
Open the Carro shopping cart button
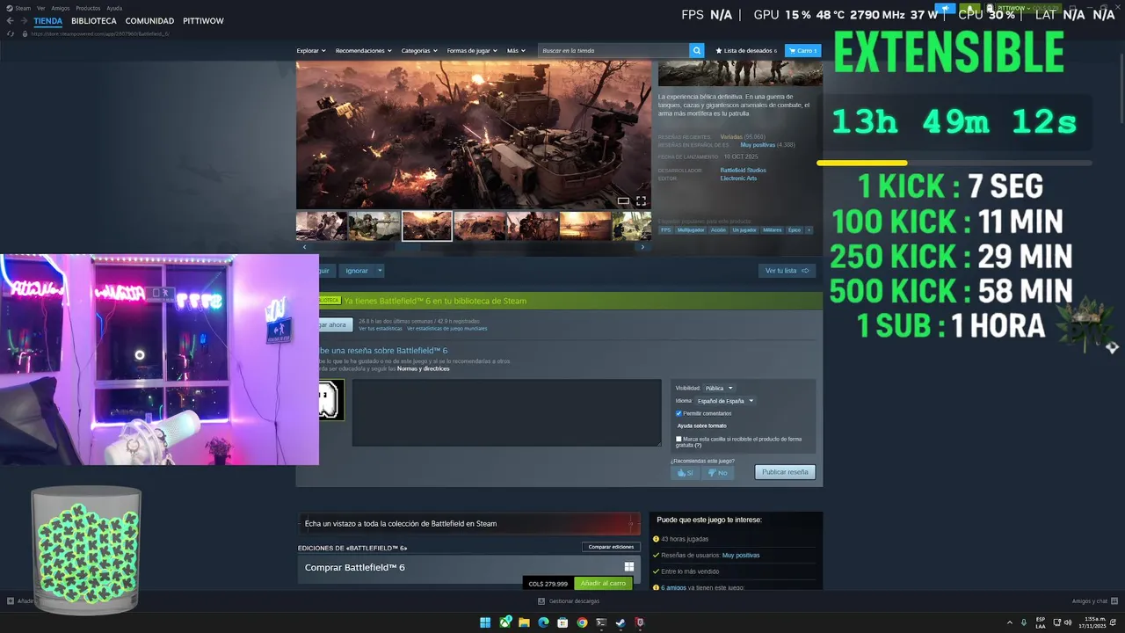tap(802, 51)
